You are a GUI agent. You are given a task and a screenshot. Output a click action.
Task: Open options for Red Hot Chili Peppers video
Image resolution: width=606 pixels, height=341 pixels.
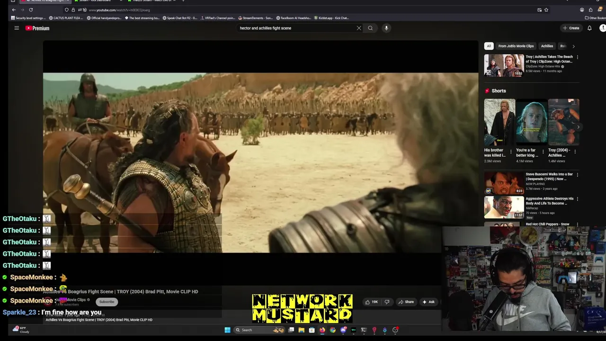pyautogui.click(x=577, y=224)
